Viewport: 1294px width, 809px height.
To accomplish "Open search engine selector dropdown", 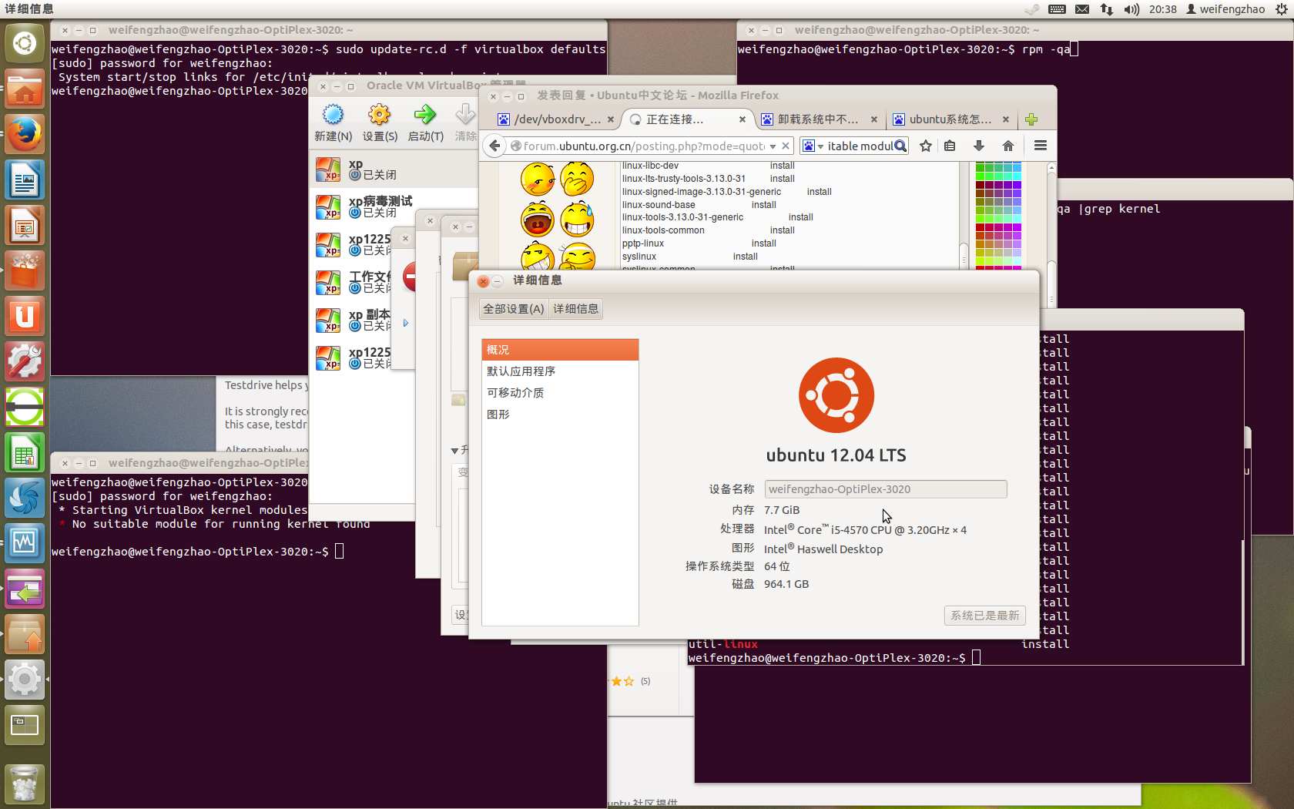I will click(820, 146).
